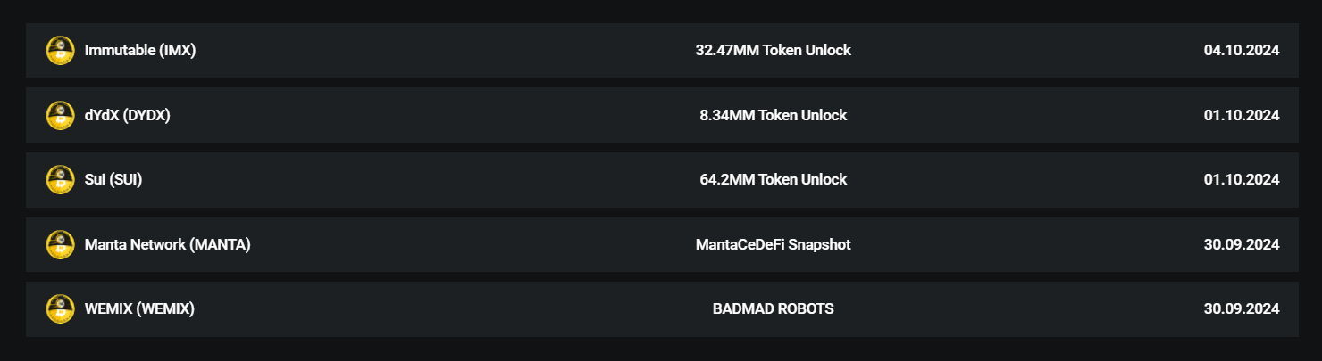The image size is (1322, 361).
Task: View the MantaCeDeFi Snapshot event
Action: click(x=773, y=244)
